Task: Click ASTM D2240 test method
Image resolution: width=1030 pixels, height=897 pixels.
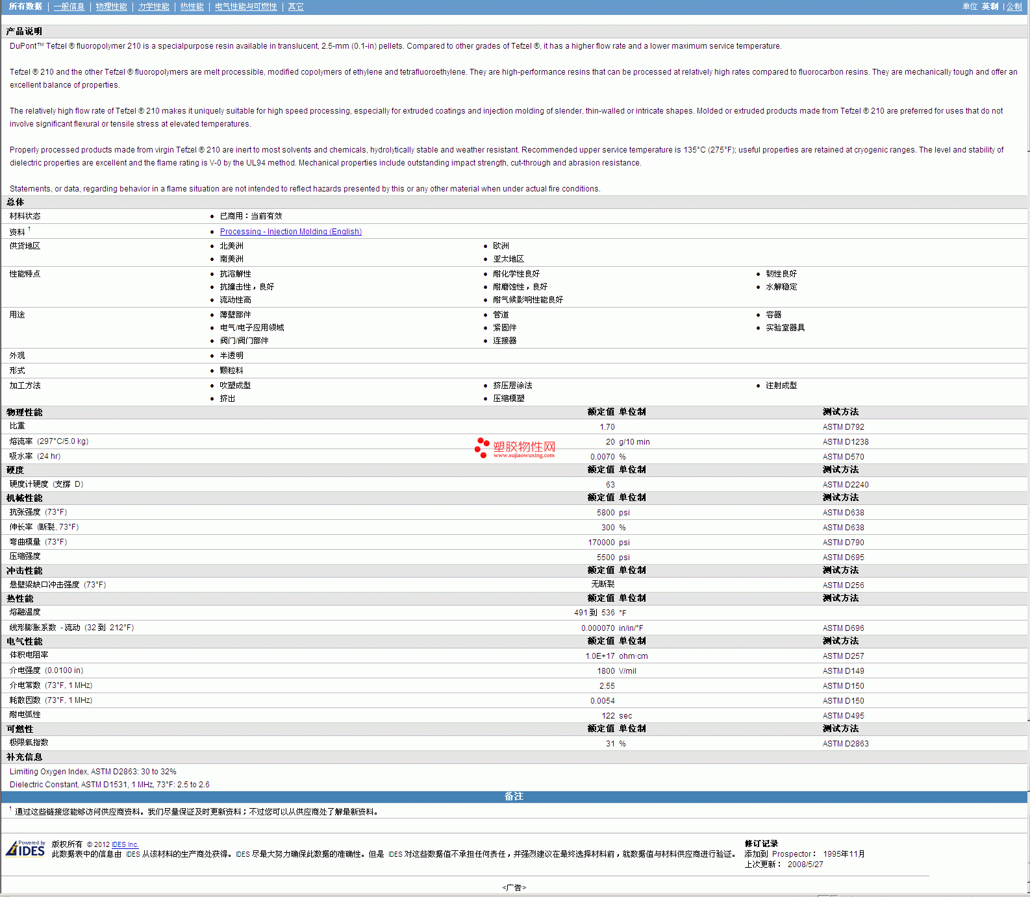Action: tap(845, 485)
